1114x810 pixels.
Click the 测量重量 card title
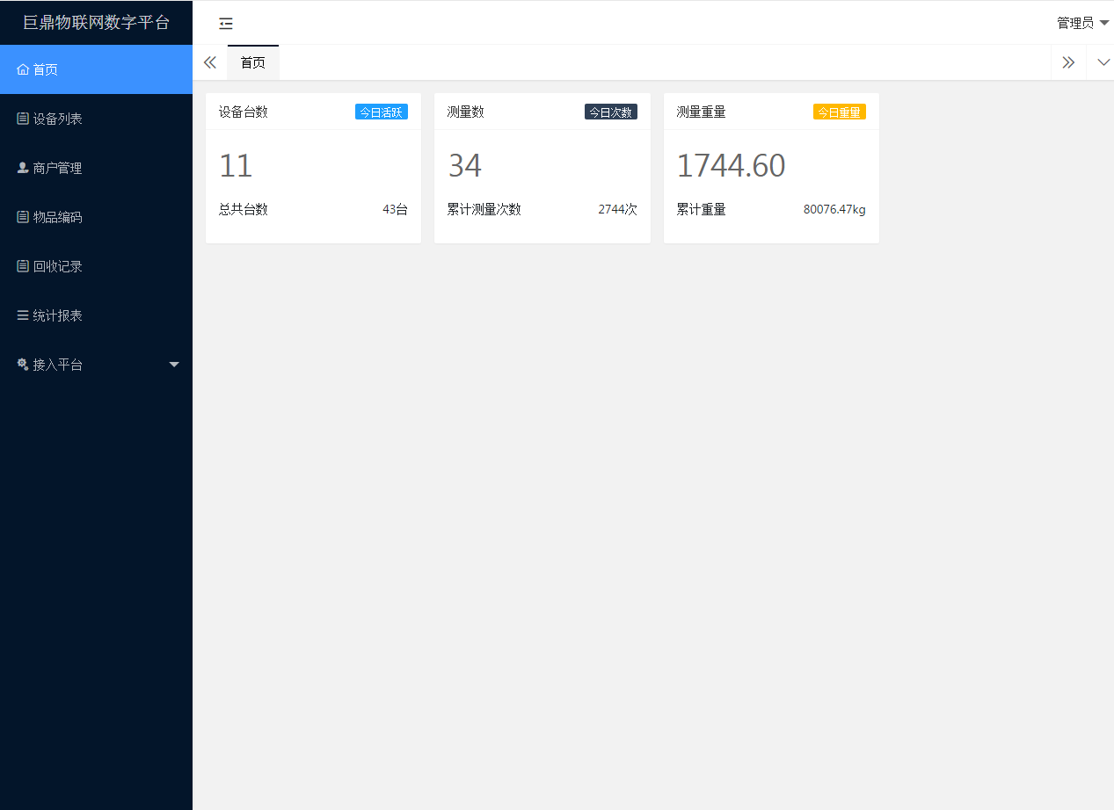[702, 112]
